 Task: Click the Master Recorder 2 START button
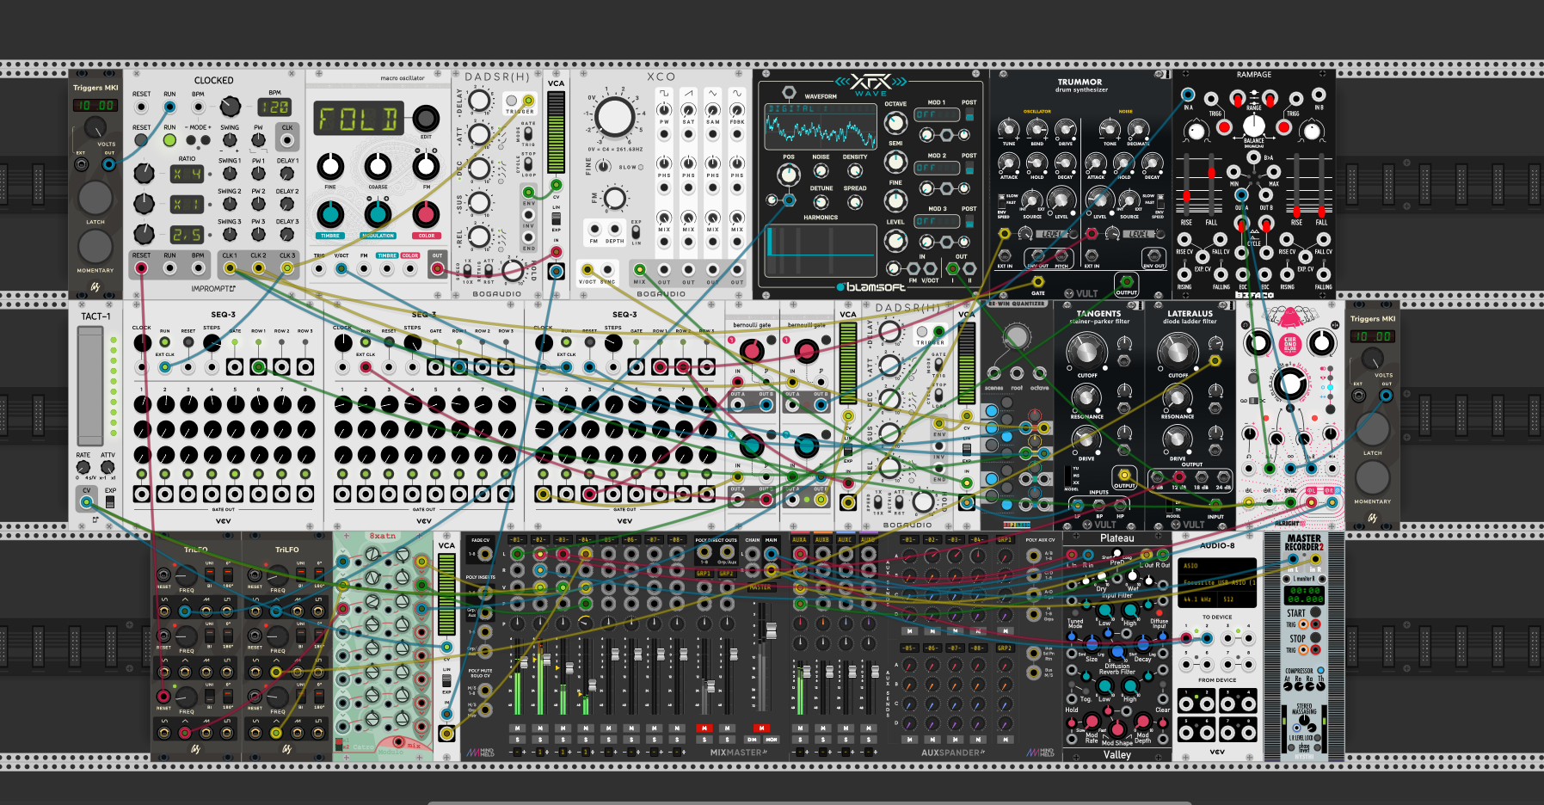point(1315,612)
